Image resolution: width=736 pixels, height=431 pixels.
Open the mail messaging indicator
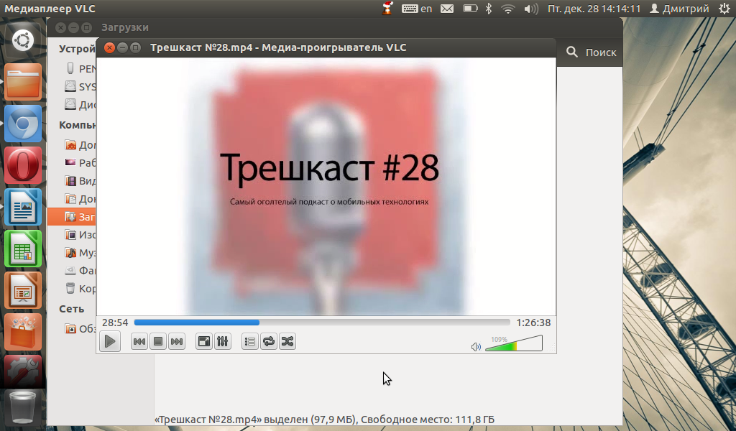coord(447,9)
